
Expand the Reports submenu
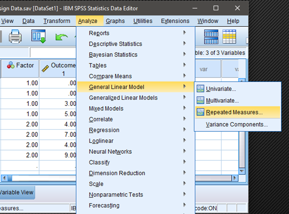(136, 33)
